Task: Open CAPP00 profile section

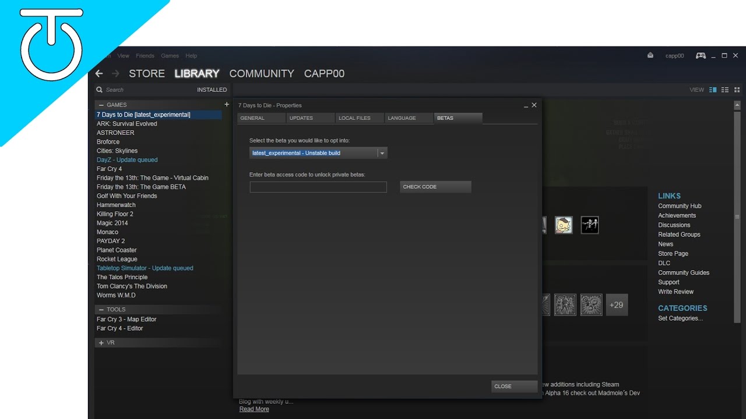Action: point(324,73)
